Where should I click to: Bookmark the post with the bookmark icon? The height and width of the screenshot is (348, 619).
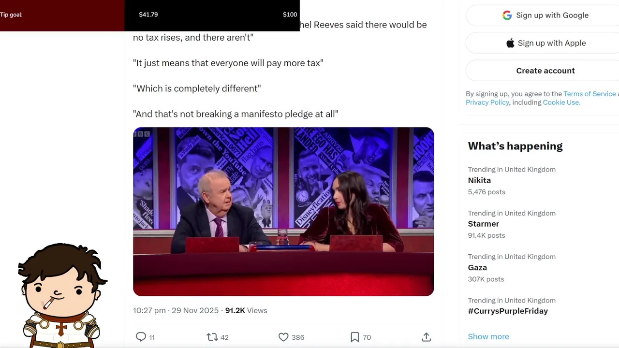click(354, 337)
